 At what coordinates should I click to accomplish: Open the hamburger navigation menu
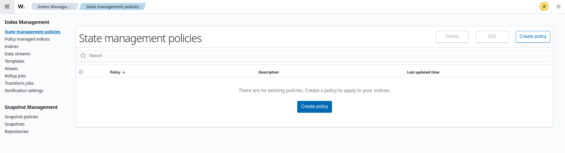pos(7,6)
